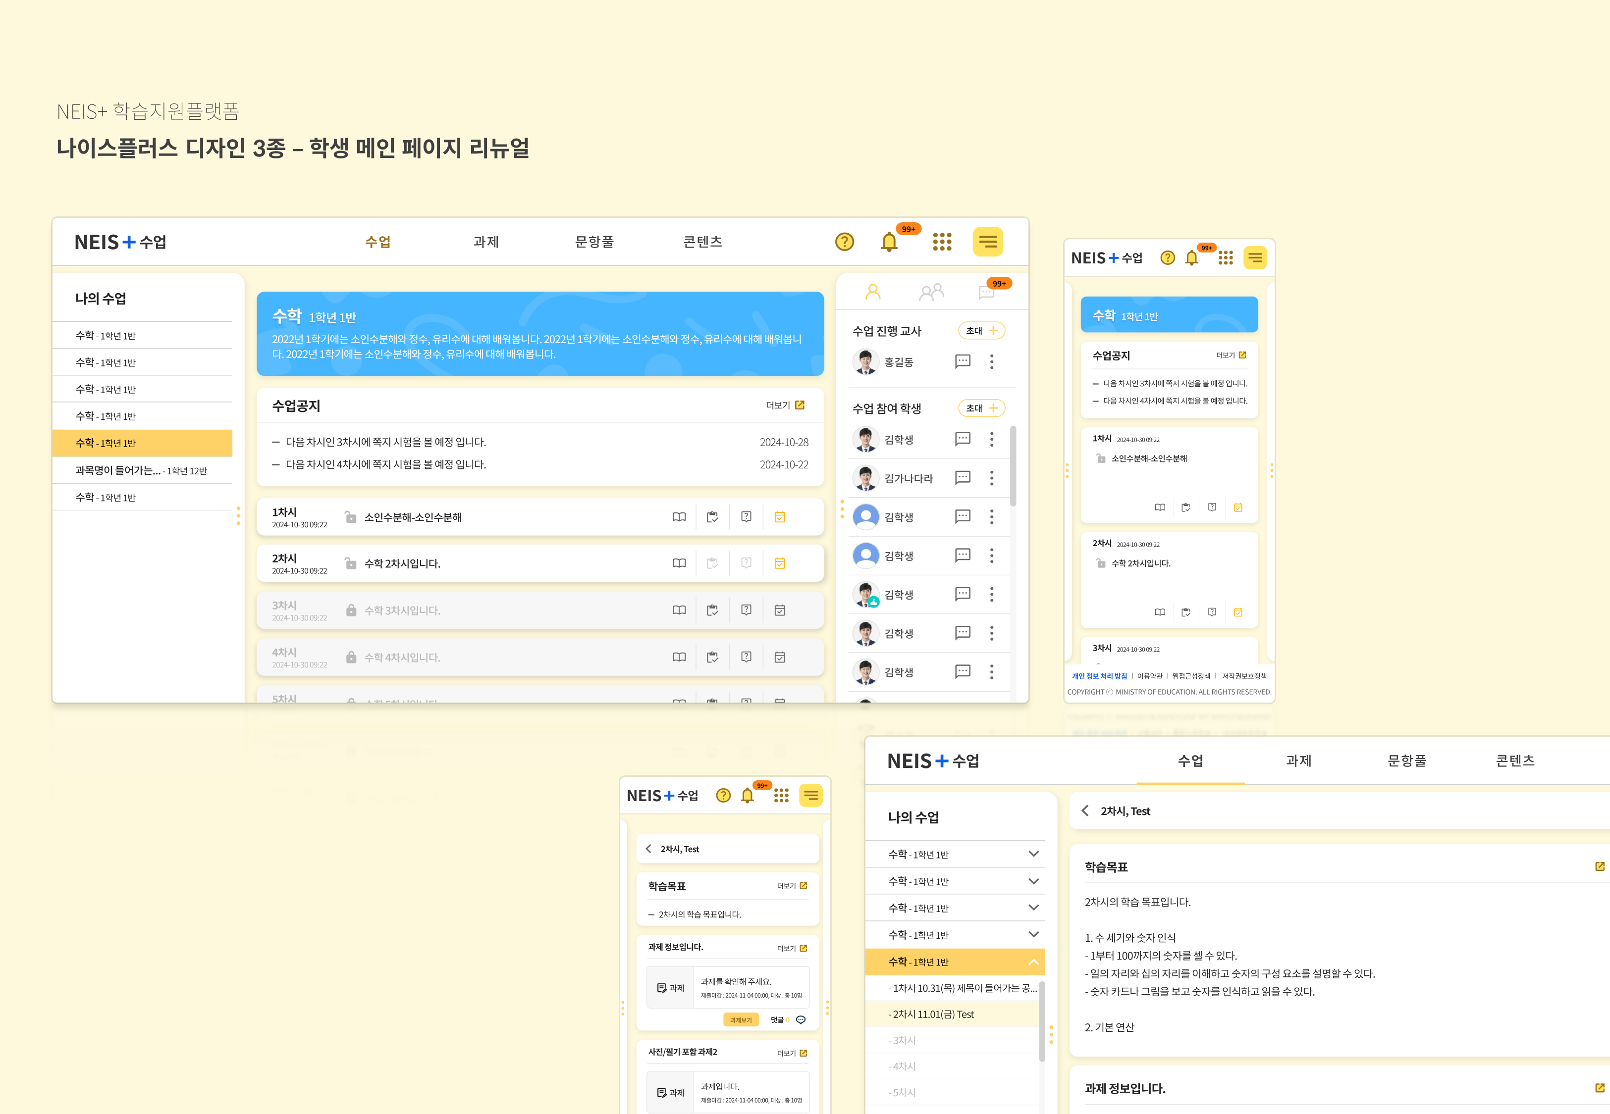This screenshot has height=1114, width=1610.
Task: Open notifications bell with 99+ badge
Action: click(x=889, y=242)
